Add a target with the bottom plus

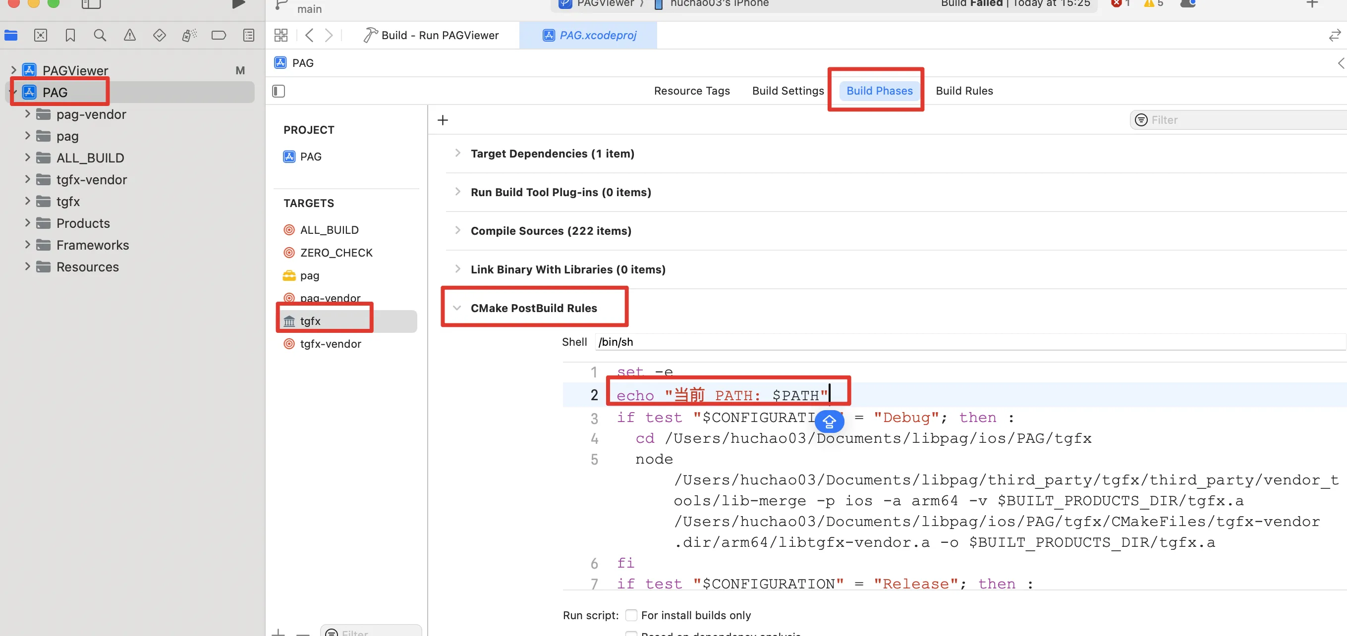[279, 633]
